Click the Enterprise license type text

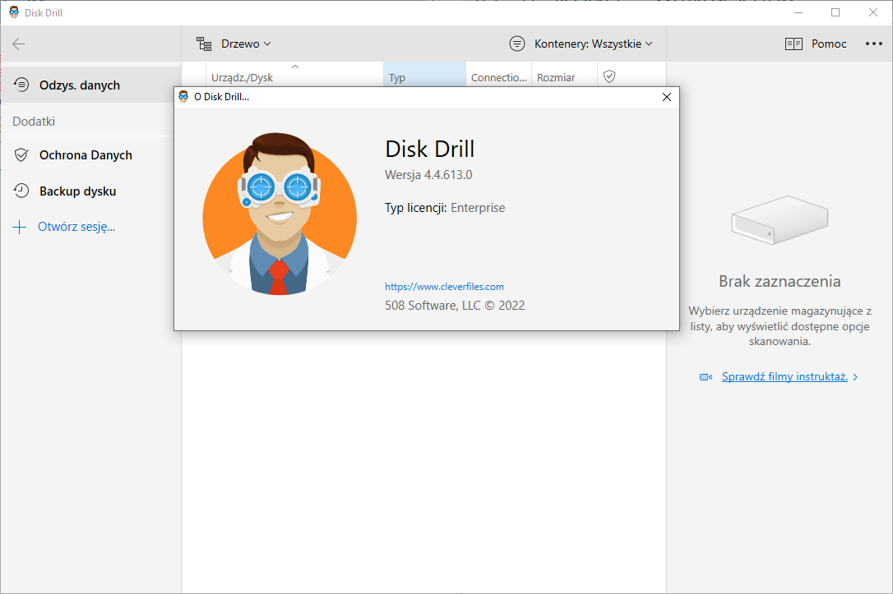coord(478,208)
